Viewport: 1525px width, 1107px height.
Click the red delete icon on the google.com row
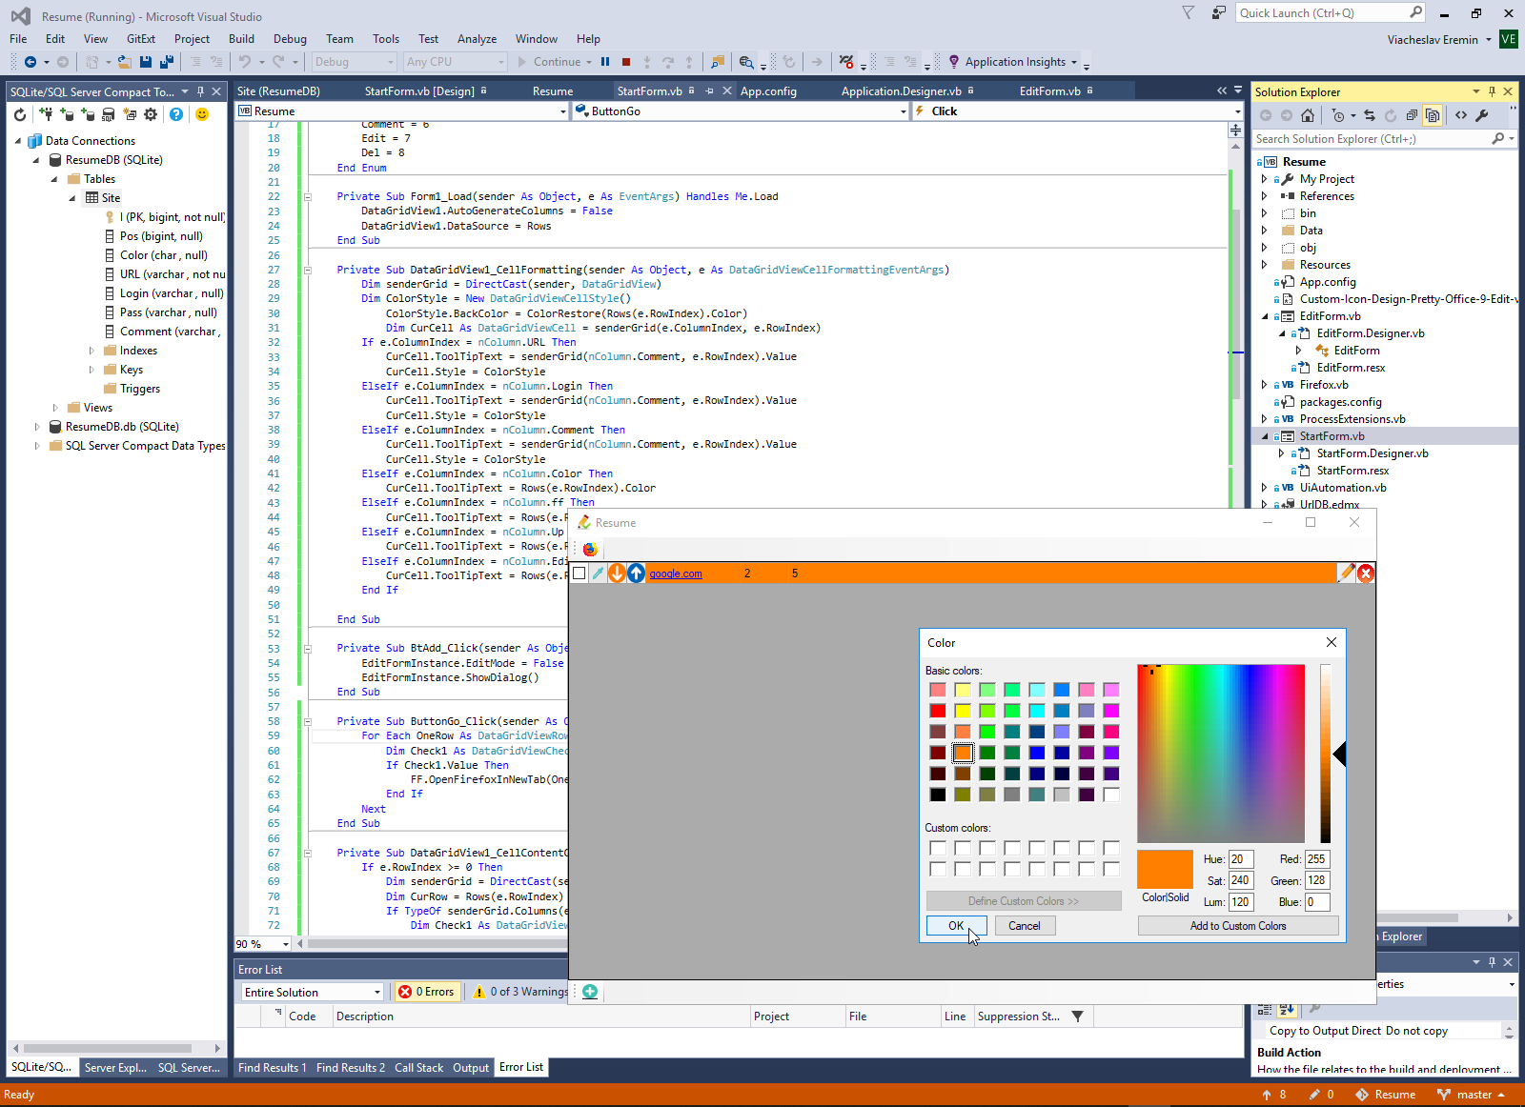(x=1365, y=573)
